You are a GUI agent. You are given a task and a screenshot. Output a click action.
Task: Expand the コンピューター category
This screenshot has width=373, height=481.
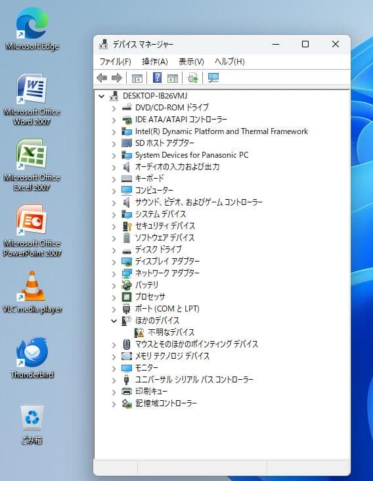[x=114, y=191]
